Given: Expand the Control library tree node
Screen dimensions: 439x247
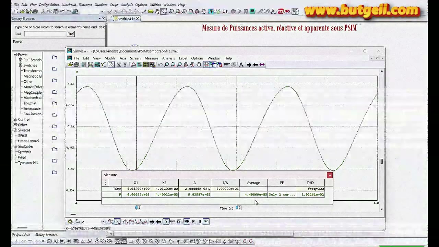Looking at the screenshot, I should pyautogui.click(x=15, y=119).
